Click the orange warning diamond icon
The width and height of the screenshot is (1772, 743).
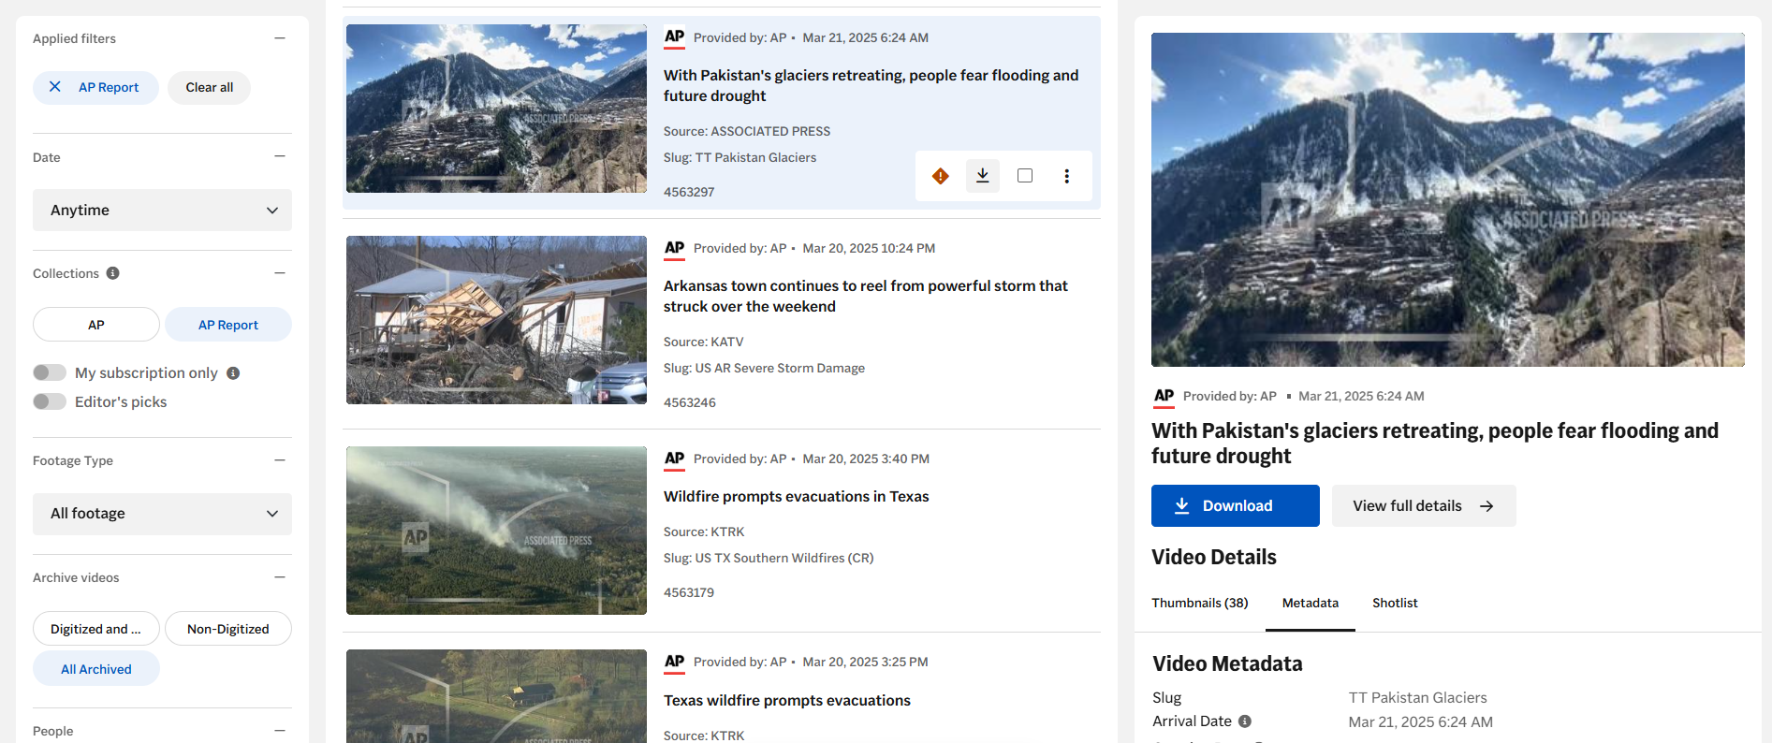941,176
